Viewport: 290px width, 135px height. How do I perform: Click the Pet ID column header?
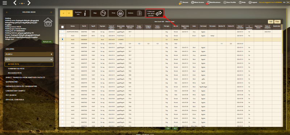pos(84,27)
